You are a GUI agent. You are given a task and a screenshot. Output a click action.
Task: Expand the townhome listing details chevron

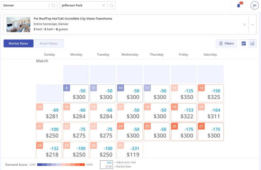[x=252, y=24]
